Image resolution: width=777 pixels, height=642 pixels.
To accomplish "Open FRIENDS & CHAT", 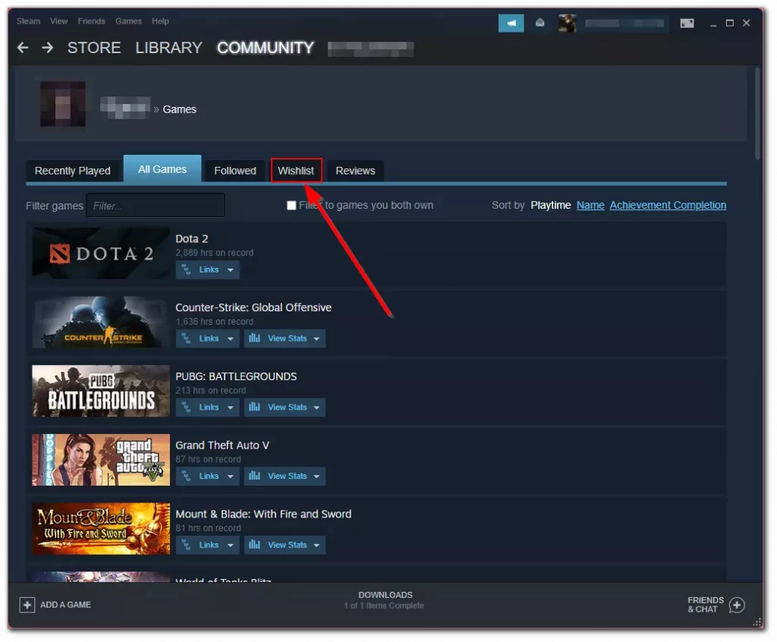I will (x=716, y=604).
